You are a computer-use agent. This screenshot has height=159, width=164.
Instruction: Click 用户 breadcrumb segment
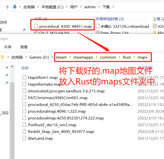click(74, 7)
